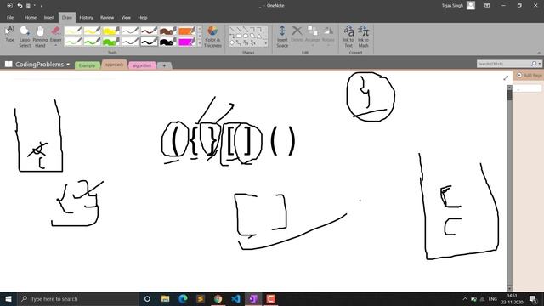This screenshot has width=544, height=306.
Task: Select the thin brown pen
Action: (x=149, y=31)
